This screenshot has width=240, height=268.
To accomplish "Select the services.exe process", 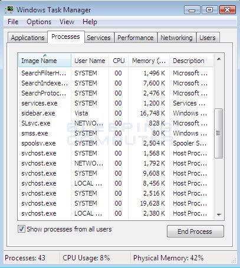I will click(x=116, y=103).
